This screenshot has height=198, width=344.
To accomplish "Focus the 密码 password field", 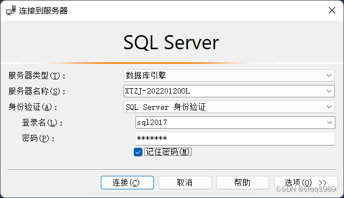I will click(x=235, y=138).
